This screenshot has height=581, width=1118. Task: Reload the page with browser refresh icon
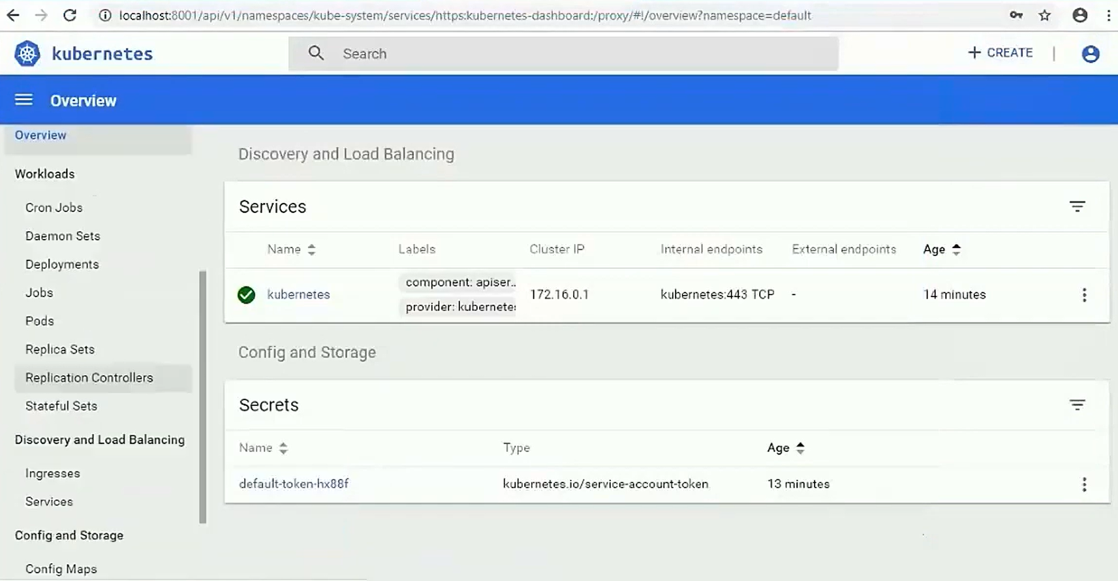[70, 15]
